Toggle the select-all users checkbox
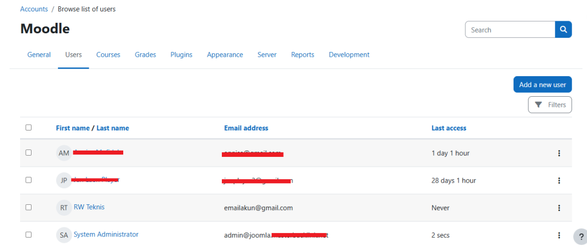This screenshot has width=587, height=249. (29, 128)
